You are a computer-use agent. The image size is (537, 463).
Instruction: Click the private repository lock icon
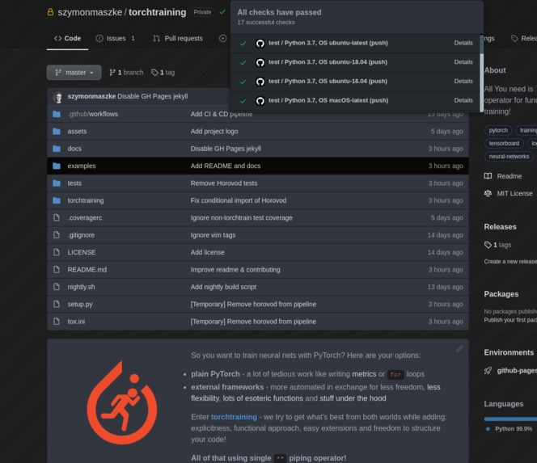50,12
